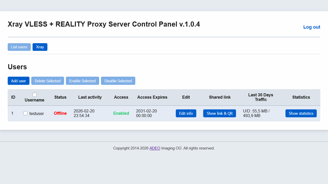Viewport: 328px width, 184px height.
Task: Check the box next to testuser
Action: coord(25,113)
